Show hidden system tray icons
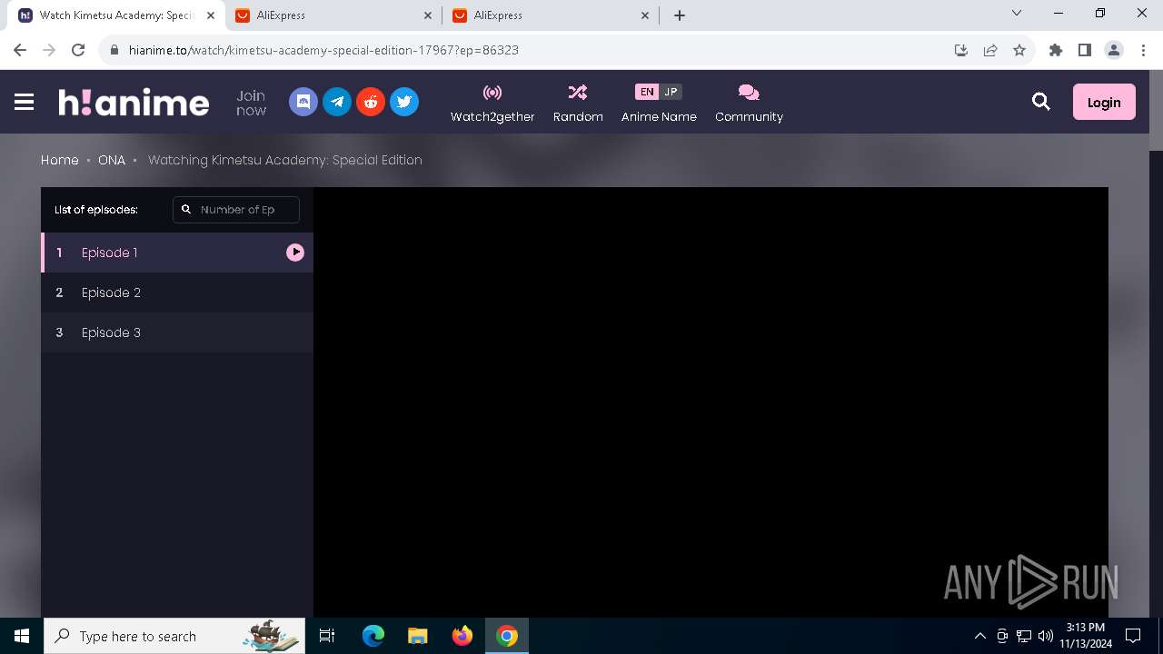Viewport: 1163px width, 654px height. click(x=979, y=636)
